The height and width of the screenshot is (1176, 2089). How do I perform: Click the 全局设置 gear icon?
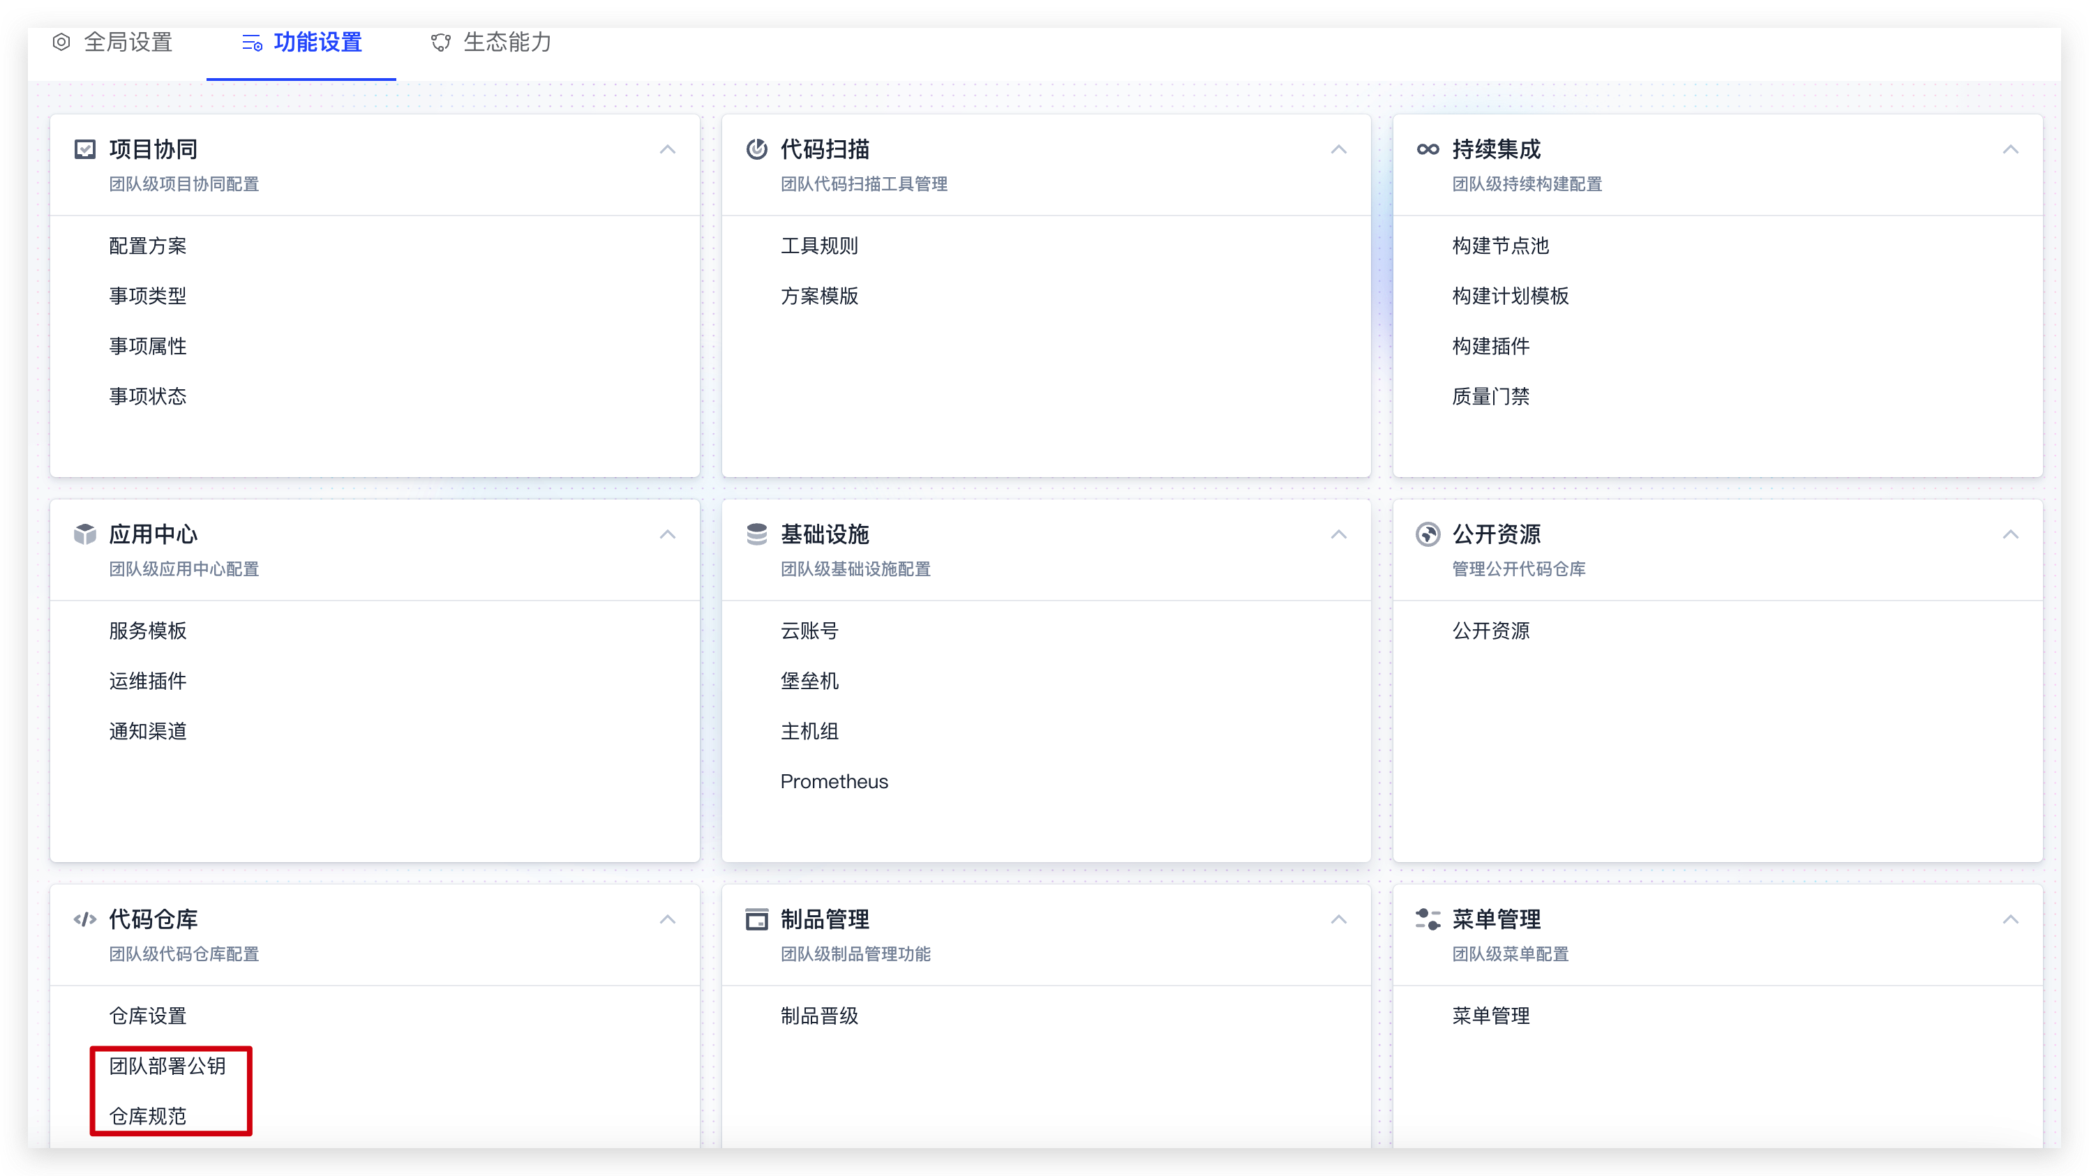coord(61,41)
